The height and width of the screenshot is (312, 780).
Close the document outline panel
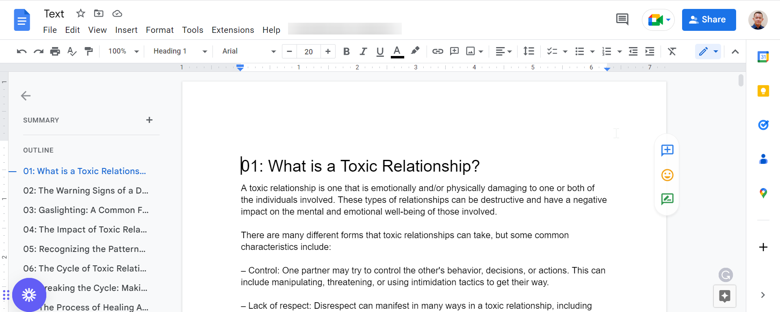click(x=26, y=96)
